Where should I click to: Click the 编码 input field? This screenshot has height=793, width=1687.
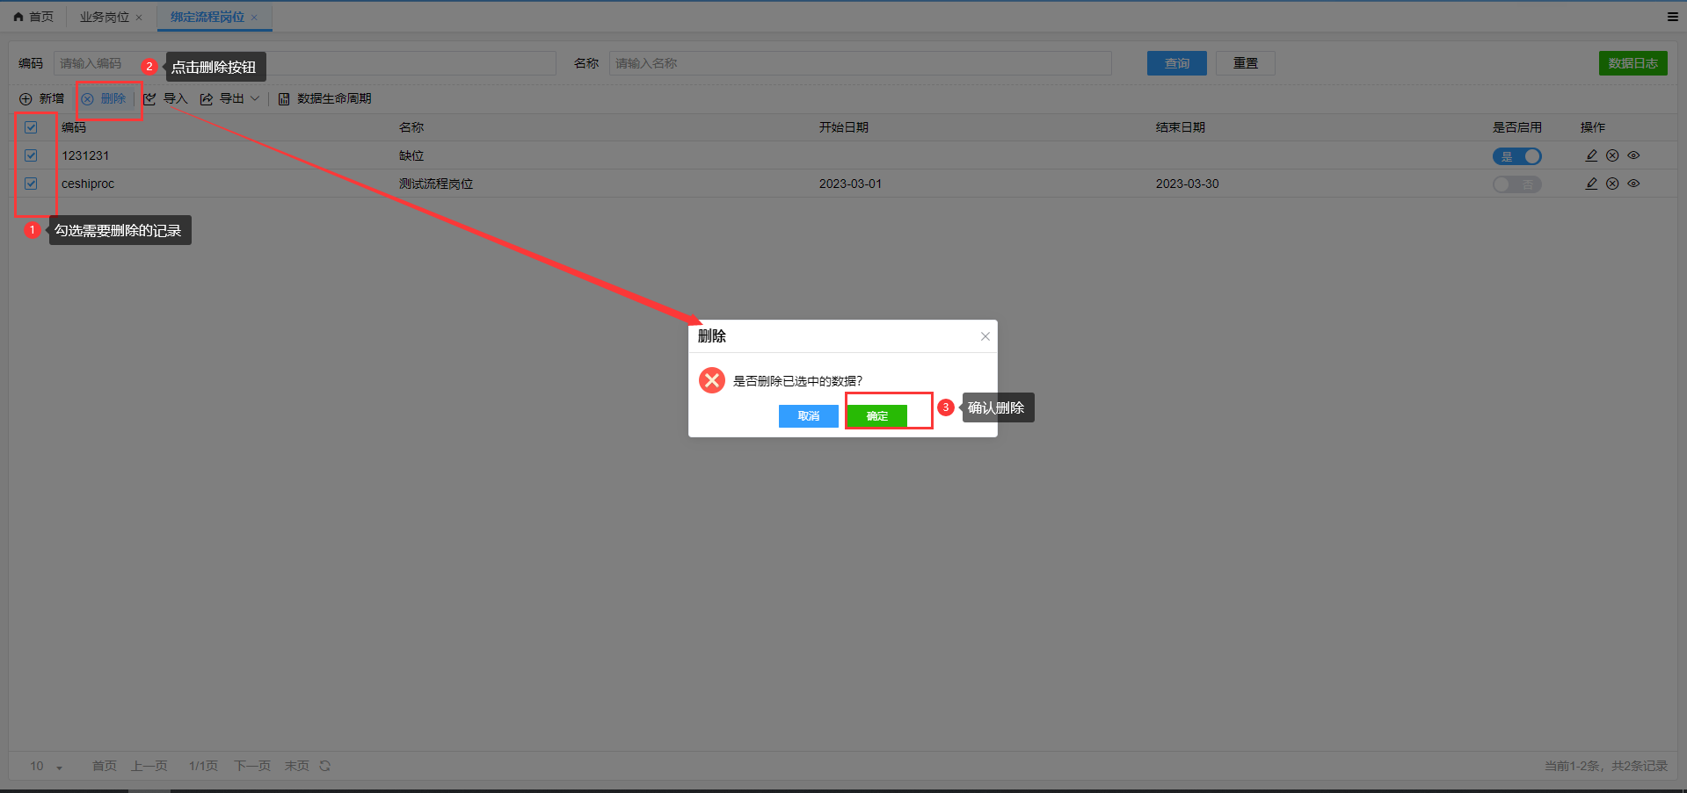(x=305, y=63)
